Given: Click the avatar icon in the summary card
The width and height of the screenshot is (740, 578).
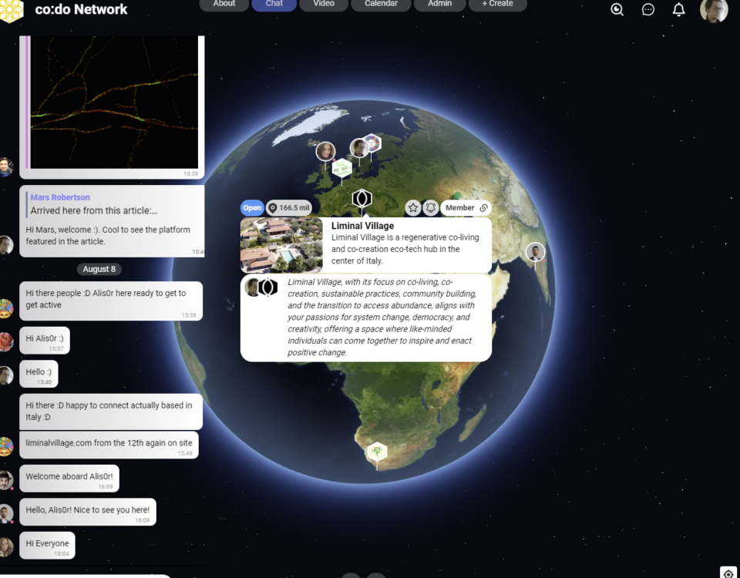Looking at the screenshot, I should pos(251,287).
